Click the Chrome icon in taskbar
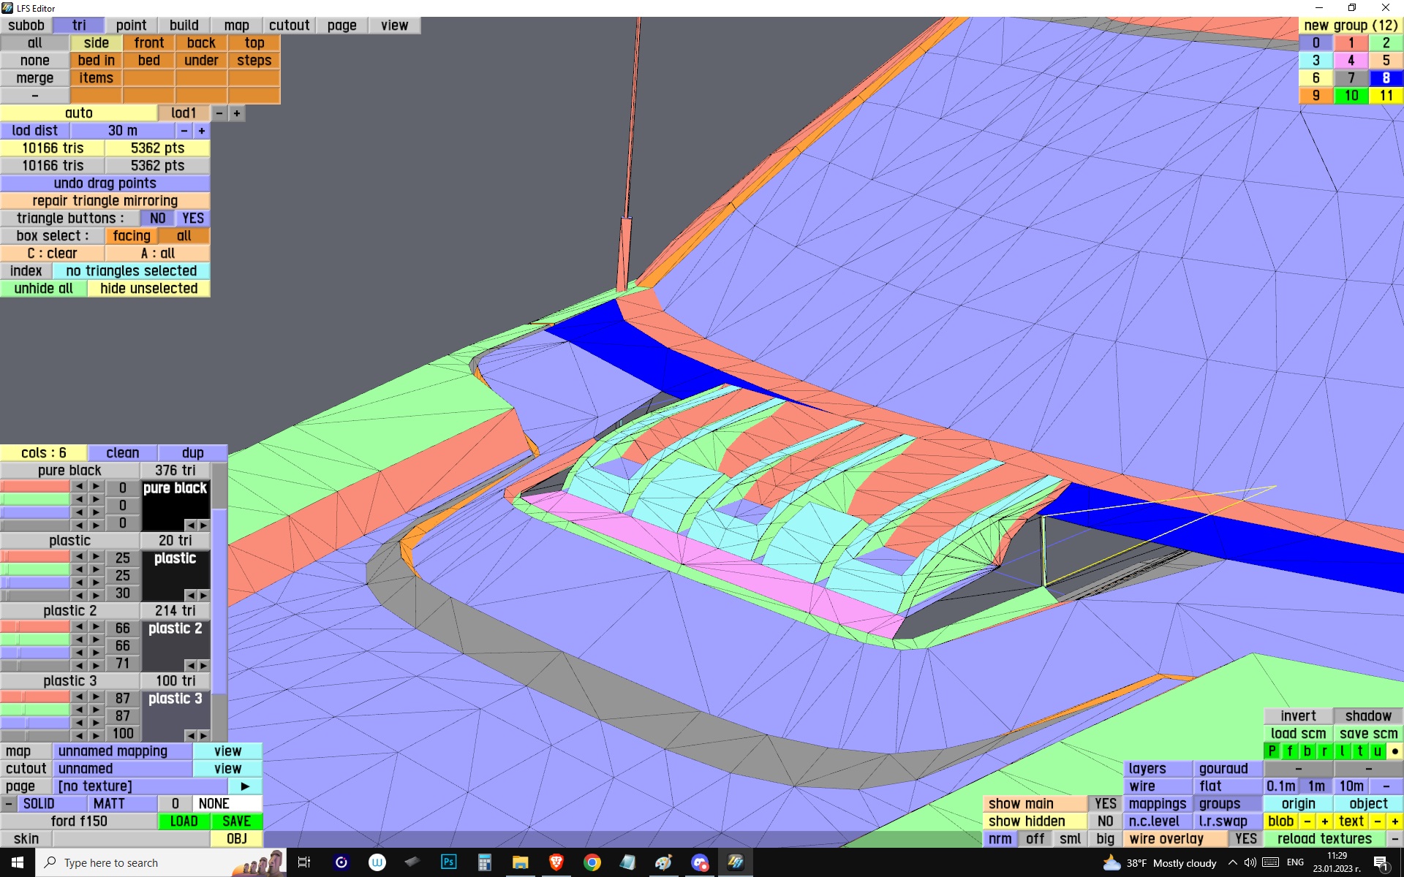 pos(592,862)
